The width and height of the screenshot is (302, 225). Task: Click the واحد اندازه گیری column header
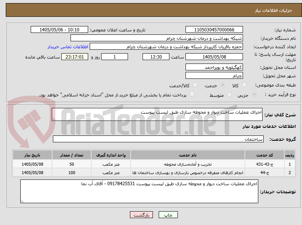pos(111,155)
